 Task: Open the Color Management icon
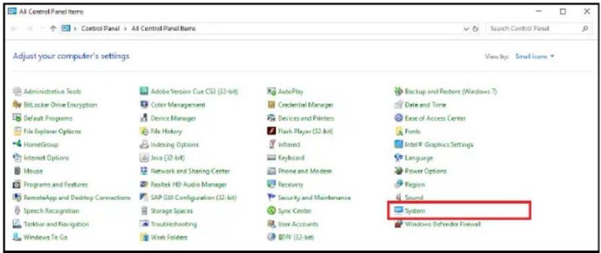[144, 105]
